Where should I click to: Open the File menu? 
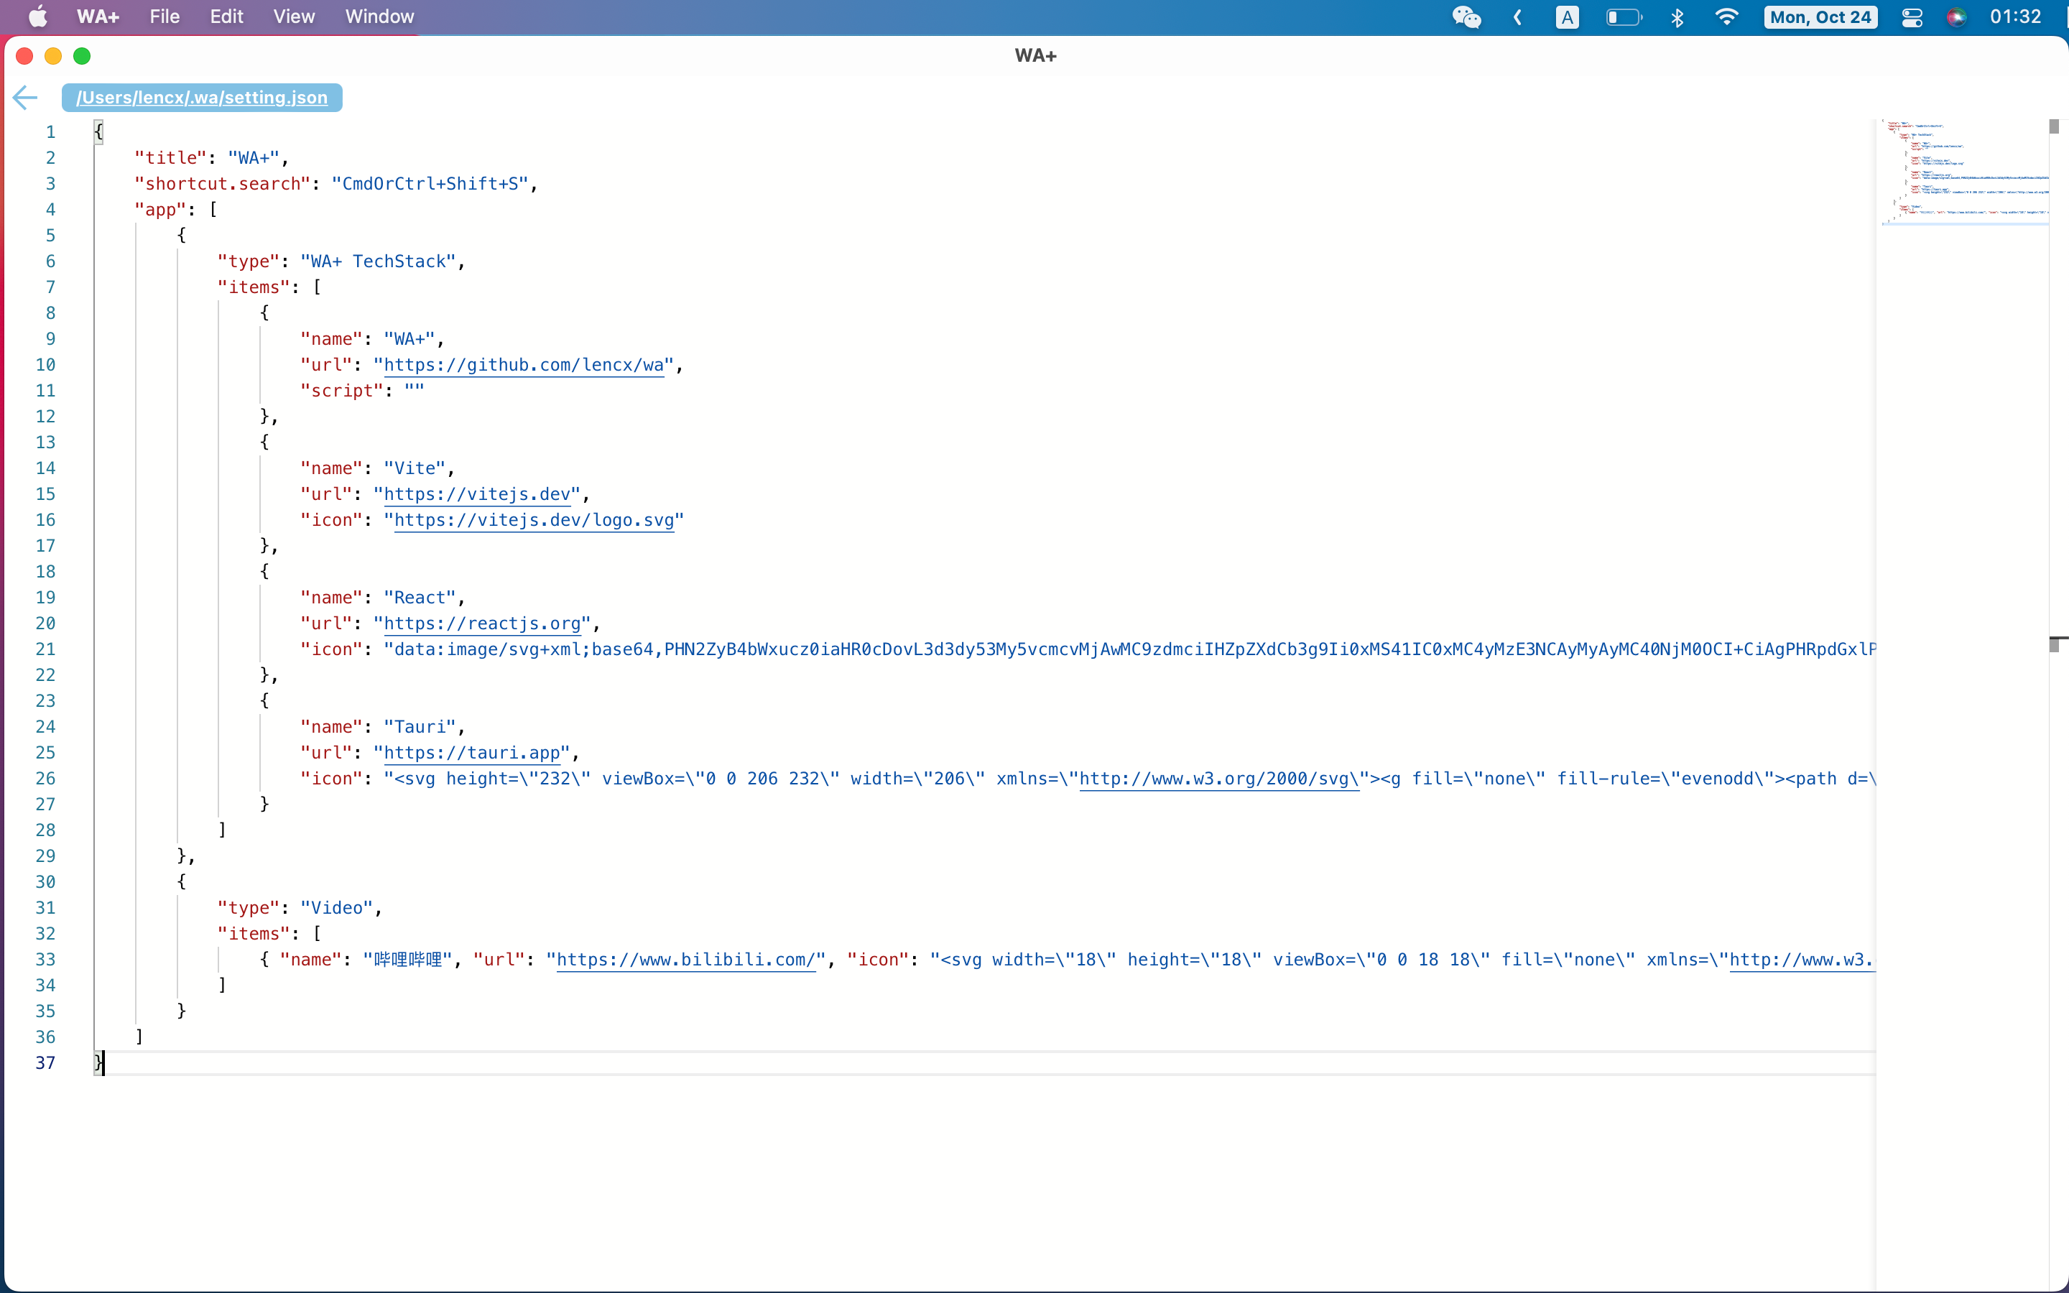point(164,17)
